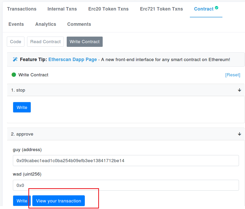Image resolution: width=245 pixels, height=209 pixels.
Task: Click the 'guy (address)' label
Action: click(27, 150)
